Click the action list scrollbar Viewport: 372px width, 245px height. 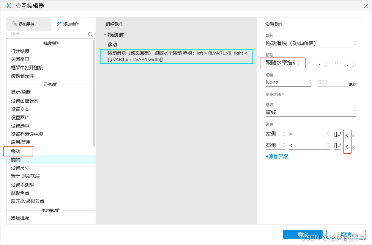(x=94, y=93)
